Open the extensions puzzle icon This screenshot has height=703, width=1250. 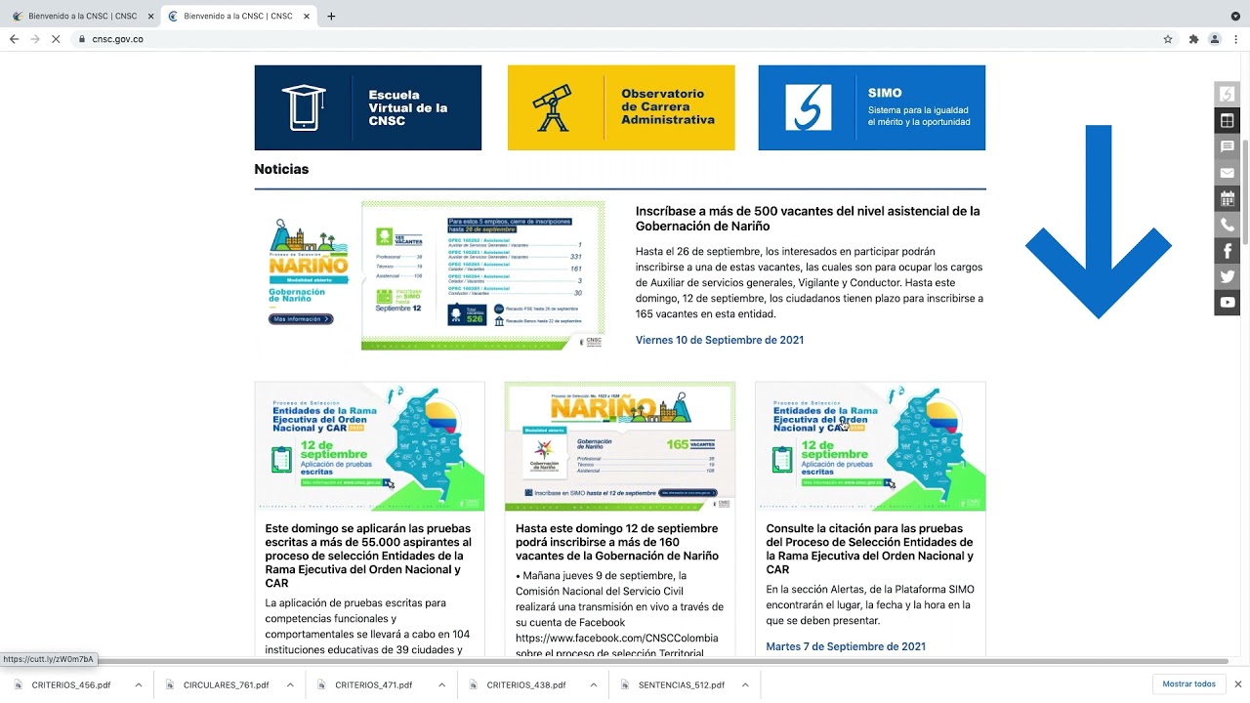tap(1193, 39)
